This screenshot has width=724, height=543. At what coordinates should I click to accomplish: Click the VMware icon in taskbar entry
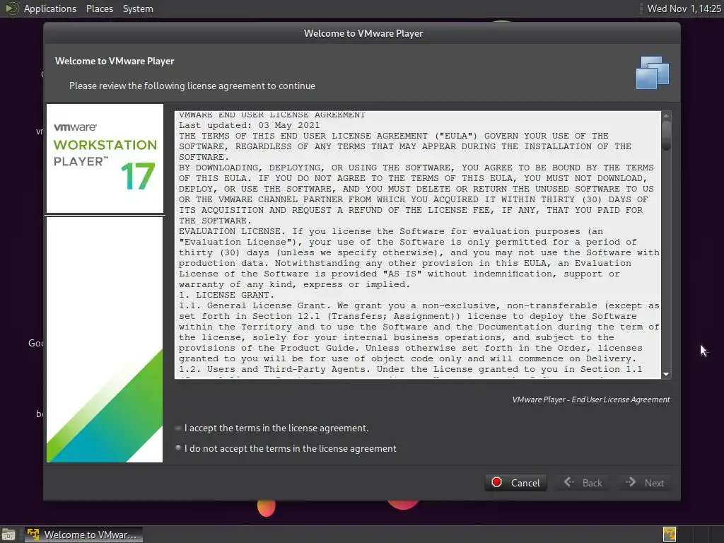(x=33, y=535)
